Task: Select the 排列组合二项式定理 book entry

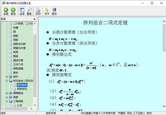Action: point(23,81)
